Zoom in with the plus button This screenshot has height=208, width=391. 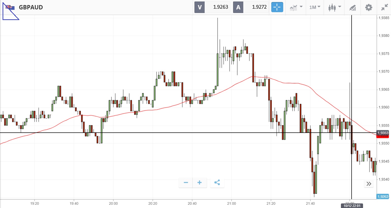pos(200,183)
